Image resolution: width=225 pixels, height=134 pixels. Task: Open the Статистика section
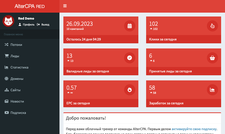coord(19,67)
